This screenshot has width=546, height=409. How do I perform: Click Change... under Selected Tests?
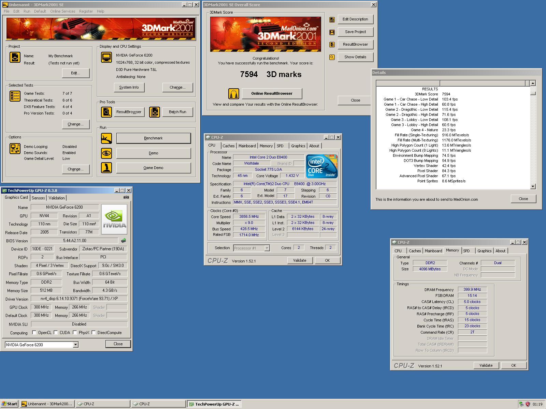[x=76, y=124]
